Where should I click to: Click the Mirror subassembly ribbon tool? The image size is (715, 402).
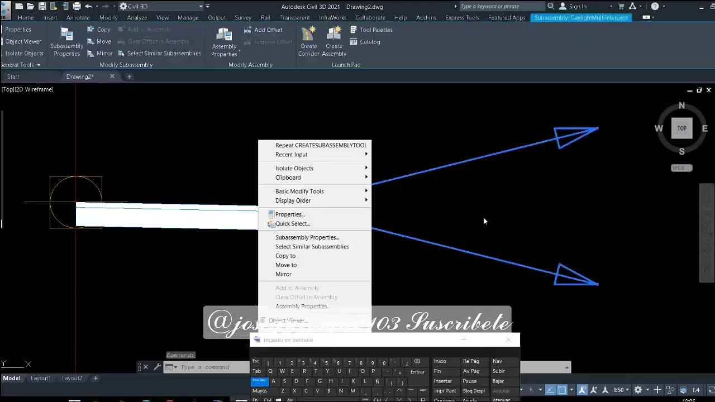100,54
